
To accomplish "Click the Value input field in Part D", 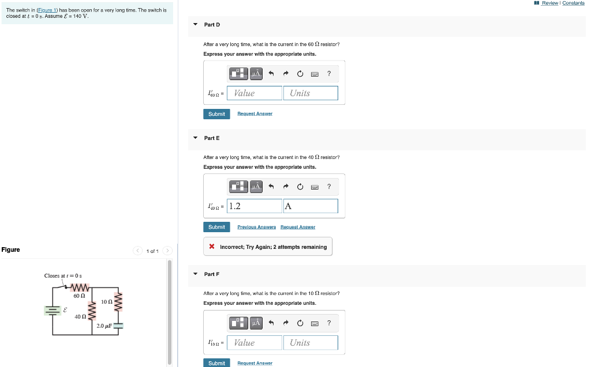I will (254, 93).
